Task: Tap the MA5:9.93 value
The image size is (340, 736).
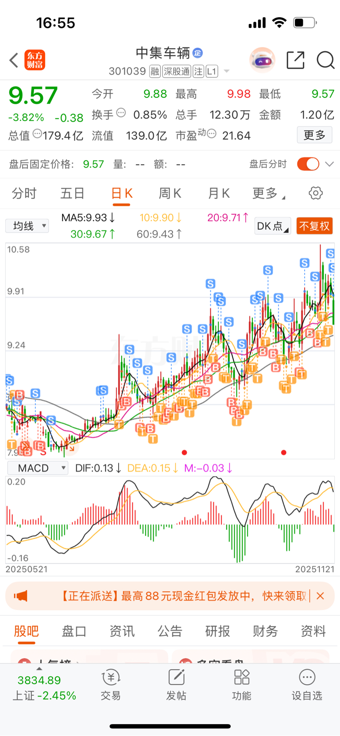Action: [88, 218]
